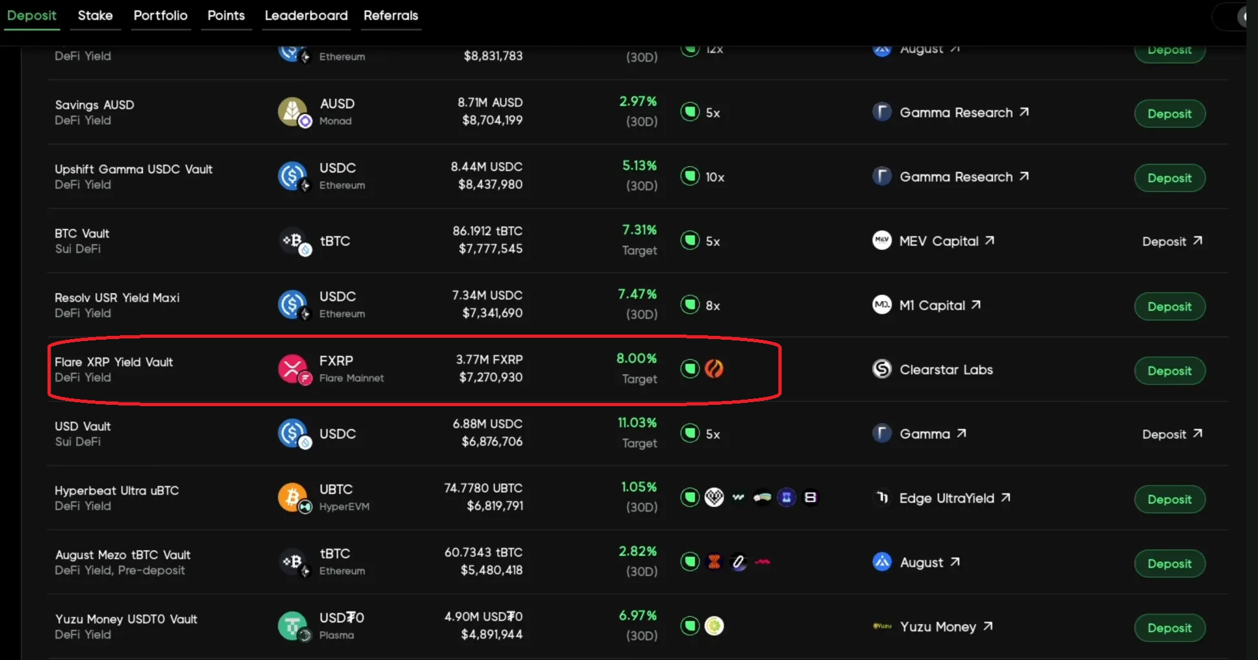Open the Referrals tab

click(x=391, y=16)
